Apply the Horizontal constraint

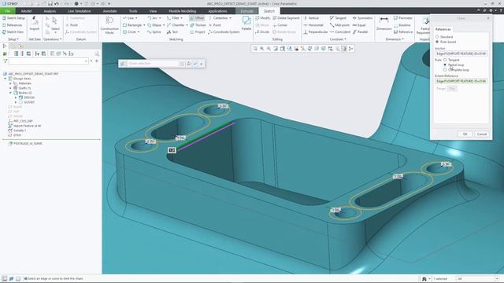[313, 25]
